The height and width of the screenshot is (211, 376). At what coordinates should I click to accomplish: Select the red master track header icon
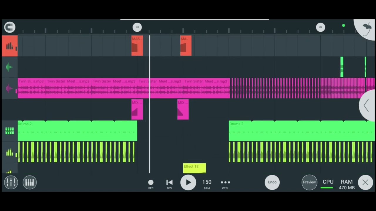point(10,46)
